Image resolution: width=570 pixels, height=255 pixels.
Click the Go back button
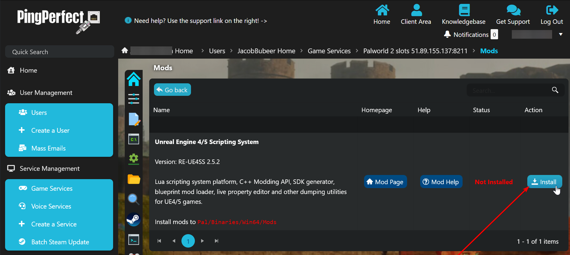point(172,90)
